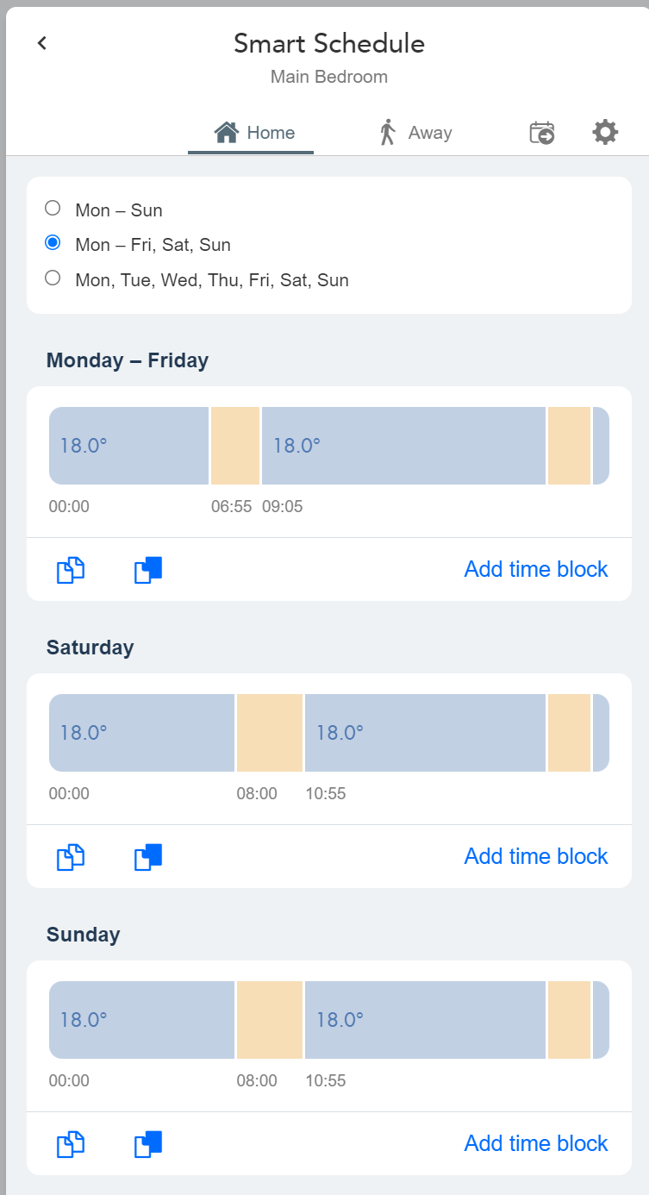
Task: Choose the individual days Mon, Tue, Wed option
Action: 53,278
